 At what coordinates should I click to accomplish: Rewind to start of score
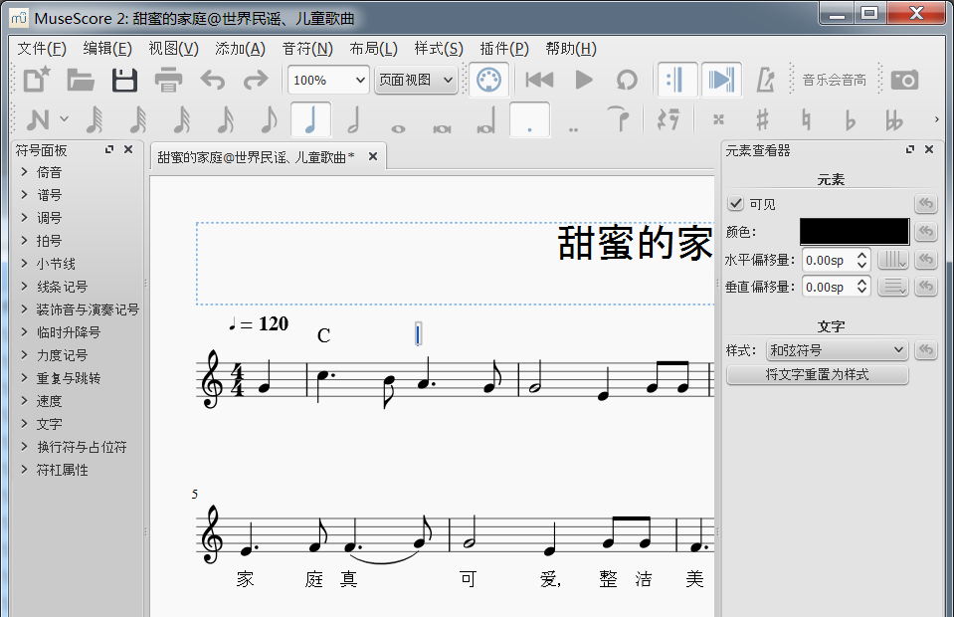click(x=539, y=80)
